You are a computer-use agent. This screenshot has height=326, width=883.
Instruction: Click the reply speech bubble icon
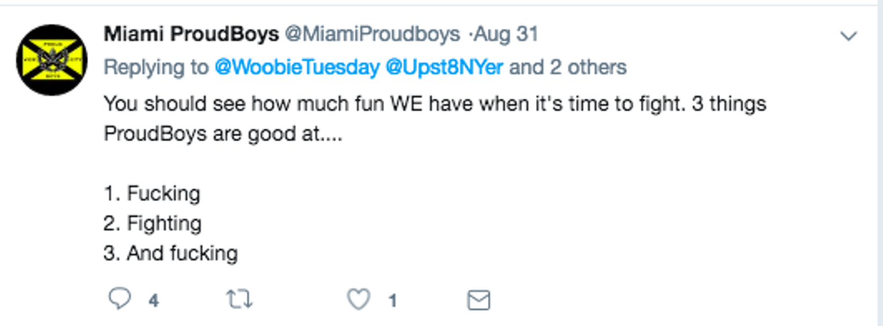pos(120,299)
